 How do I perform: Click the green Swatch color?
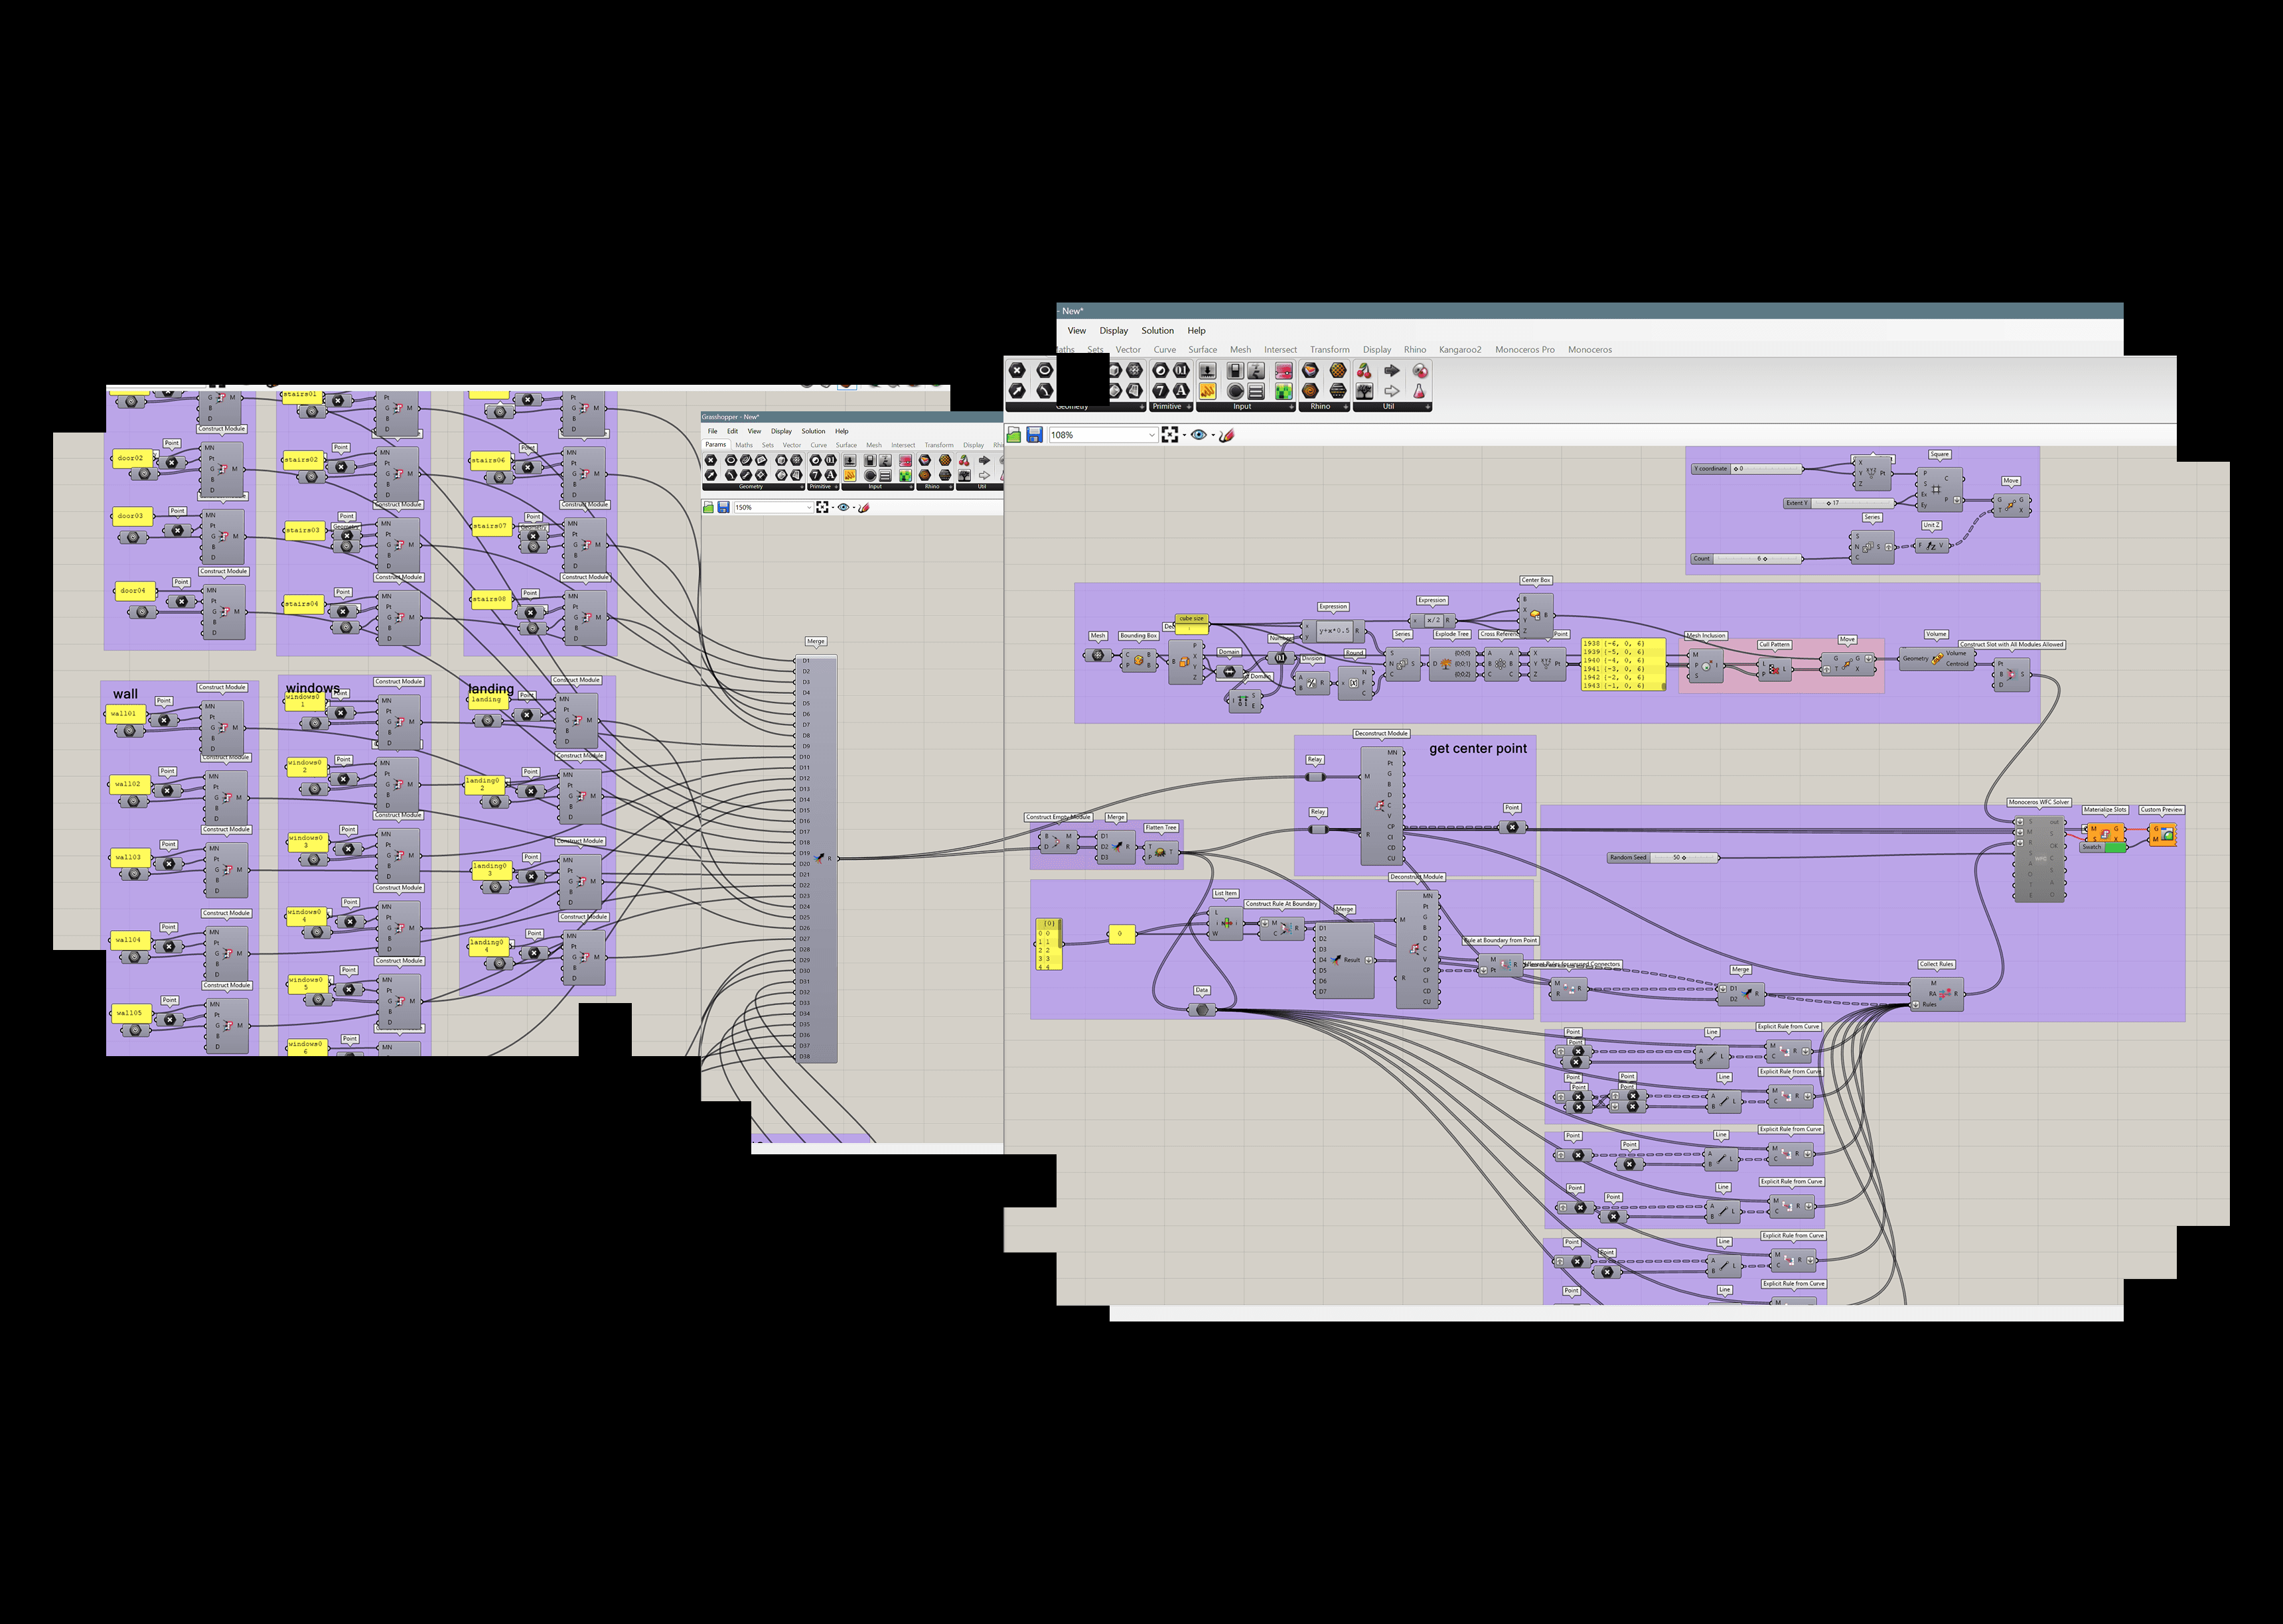(x=2115, y=848)
